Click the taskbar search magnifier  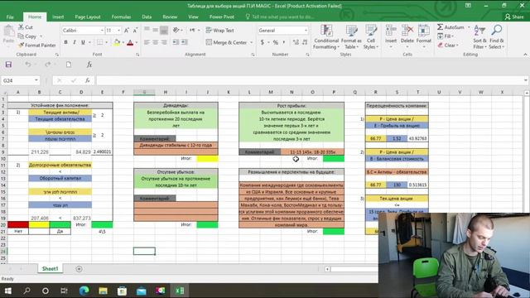tap(26, 291)
